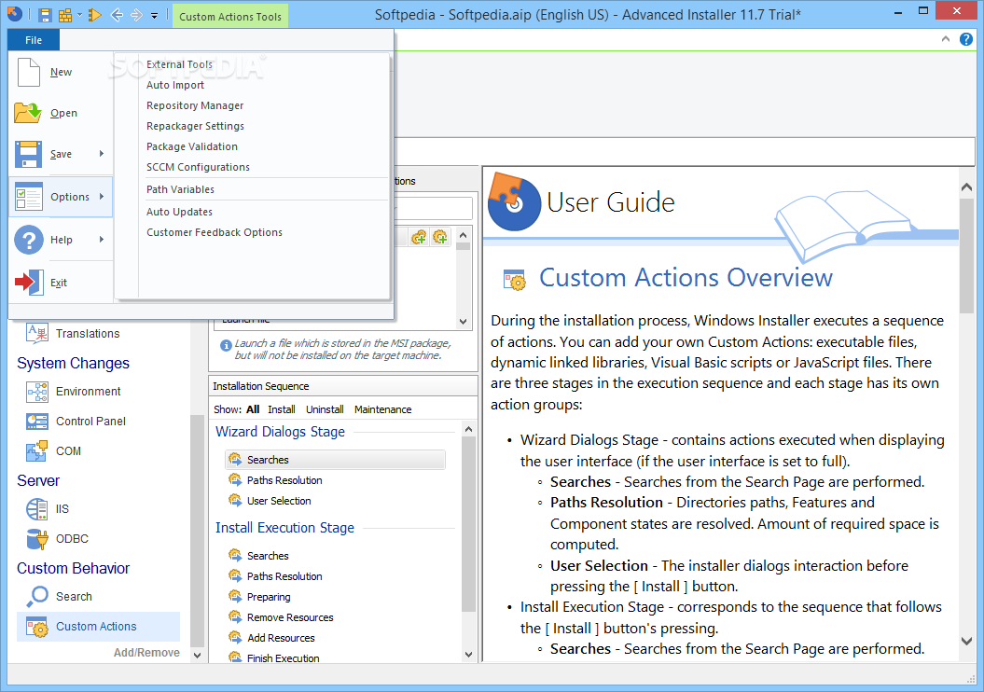The image size is (984, 692).
Task: Open Path Variables menu entry
Action: click(x=180, y=189)
